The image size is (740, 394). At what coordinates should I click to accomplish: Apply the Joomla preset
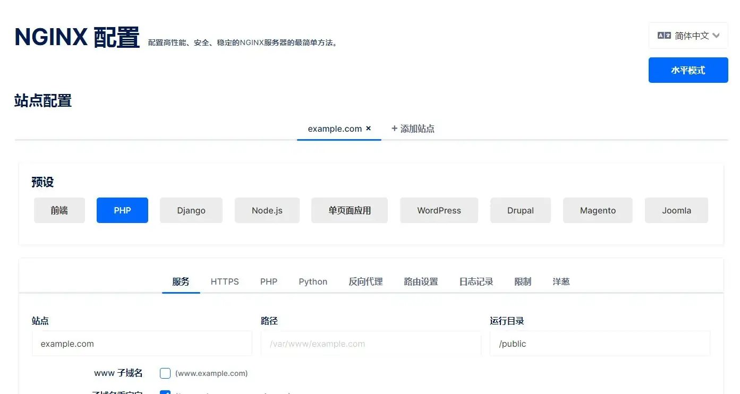676,210
